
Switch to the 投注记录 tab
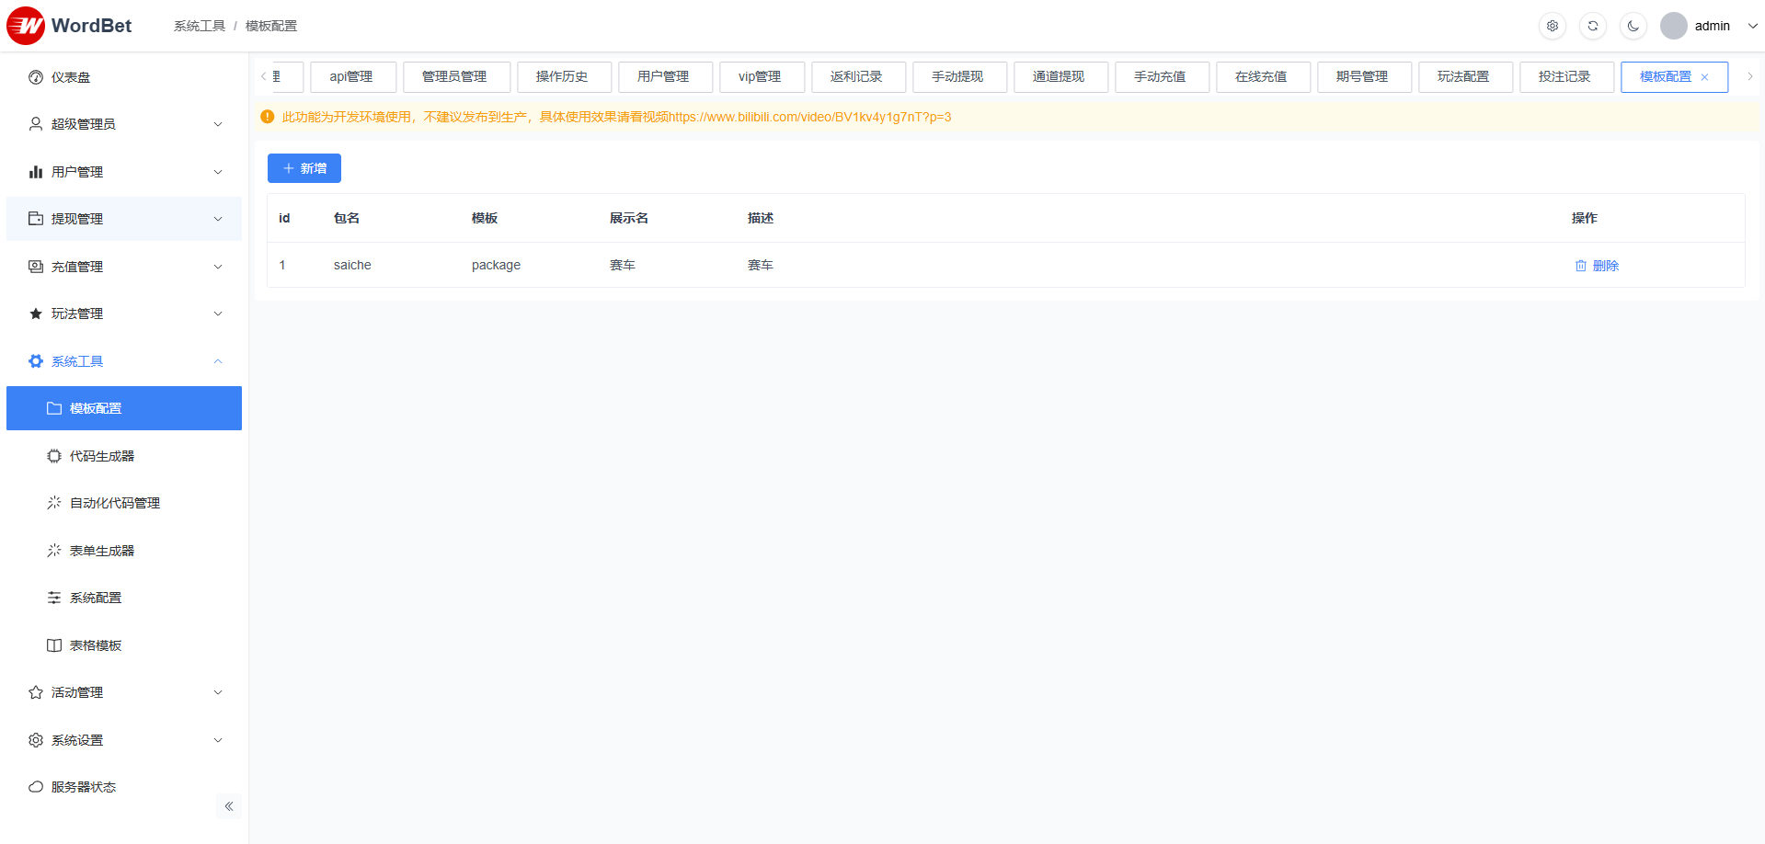tap(1564, 77)
